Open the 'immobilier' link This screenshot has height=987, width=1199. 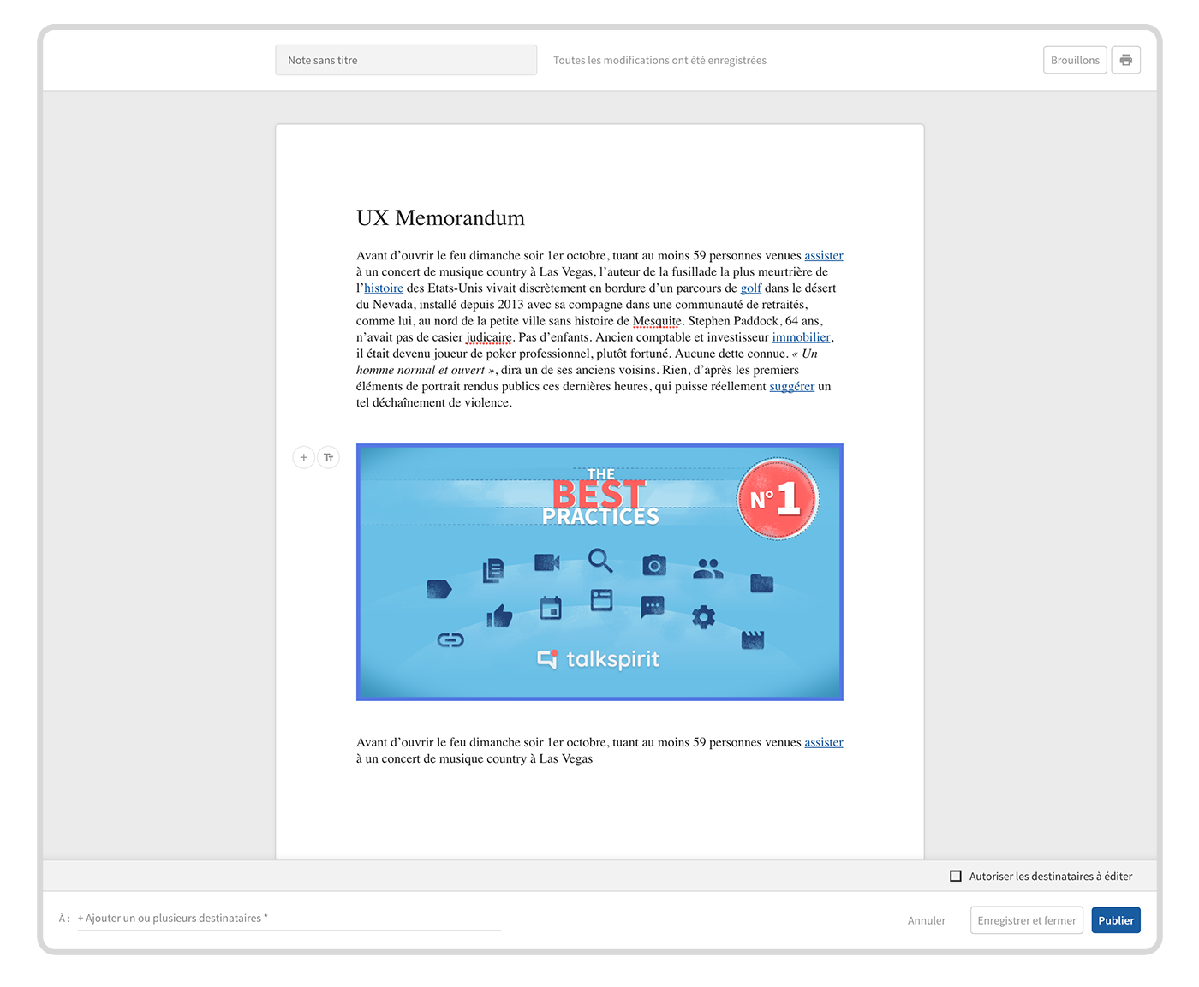click(x=802, y=337)
